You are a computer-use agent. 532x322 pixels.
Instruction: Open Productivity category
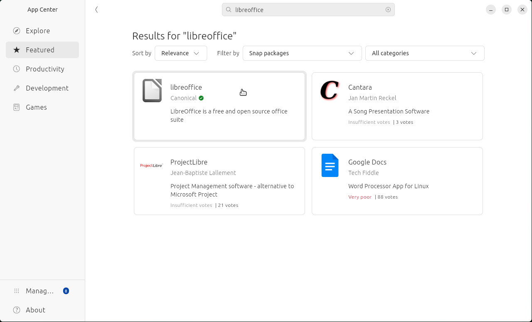42,69
